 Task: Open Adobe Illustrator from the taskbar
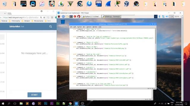coord(39,103)
